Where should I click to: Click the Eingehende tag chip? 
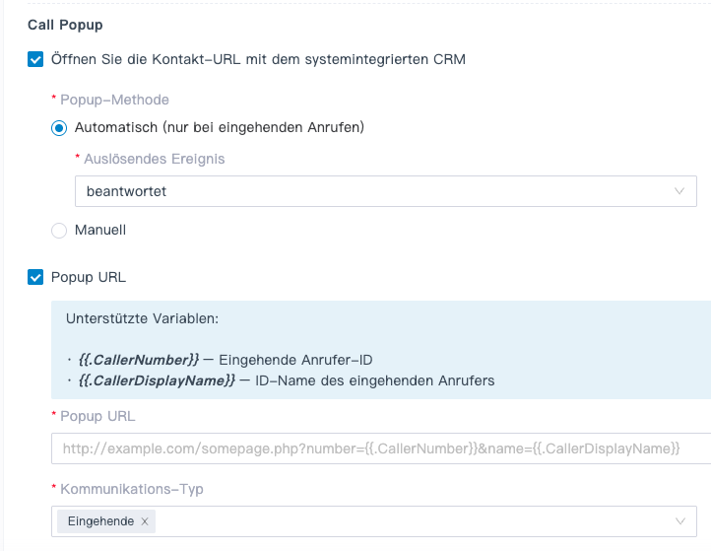point(99,521)
